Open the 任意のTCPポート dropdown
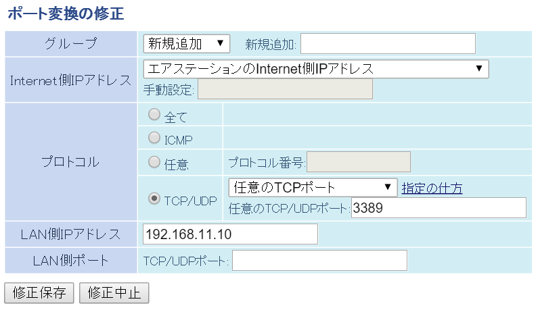Viewport: 538px width, 310px height. pyautogui.click(x=313, y=187)
